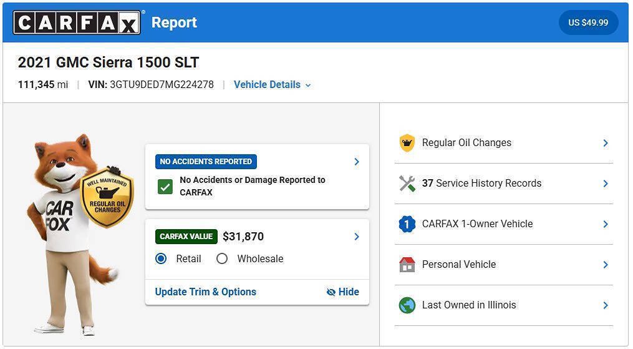The width and height of the screenshot is (633, 349).
Task: Click No Accidents or Damage Reported text
Action: pyautogui.click(x=253, y=186)
